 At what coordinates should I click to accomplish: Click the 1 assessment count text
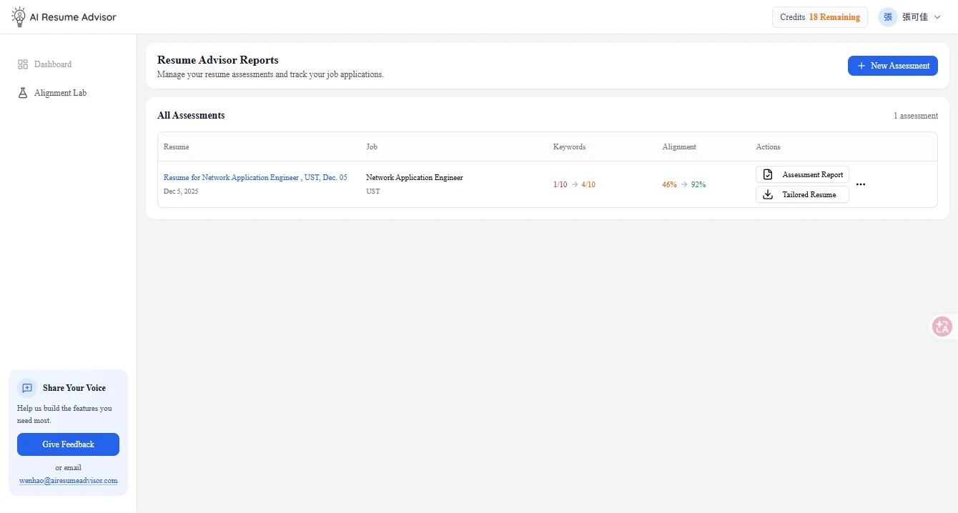click(916, 116)
